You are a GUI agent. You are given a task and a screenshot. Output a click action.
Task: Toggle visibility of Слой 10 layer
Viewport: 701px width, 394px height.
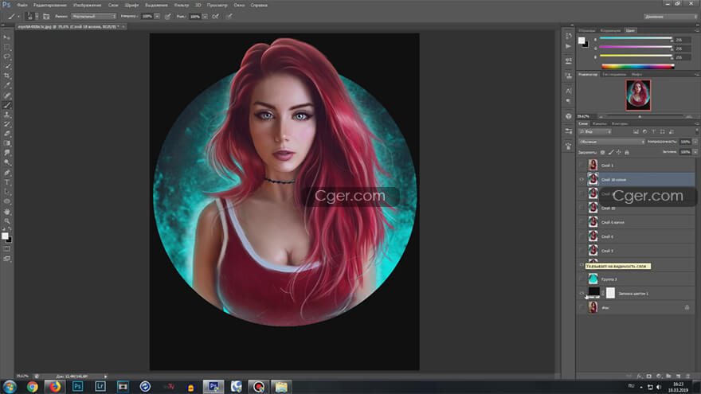pyautogui.click(x=582, y=208)
